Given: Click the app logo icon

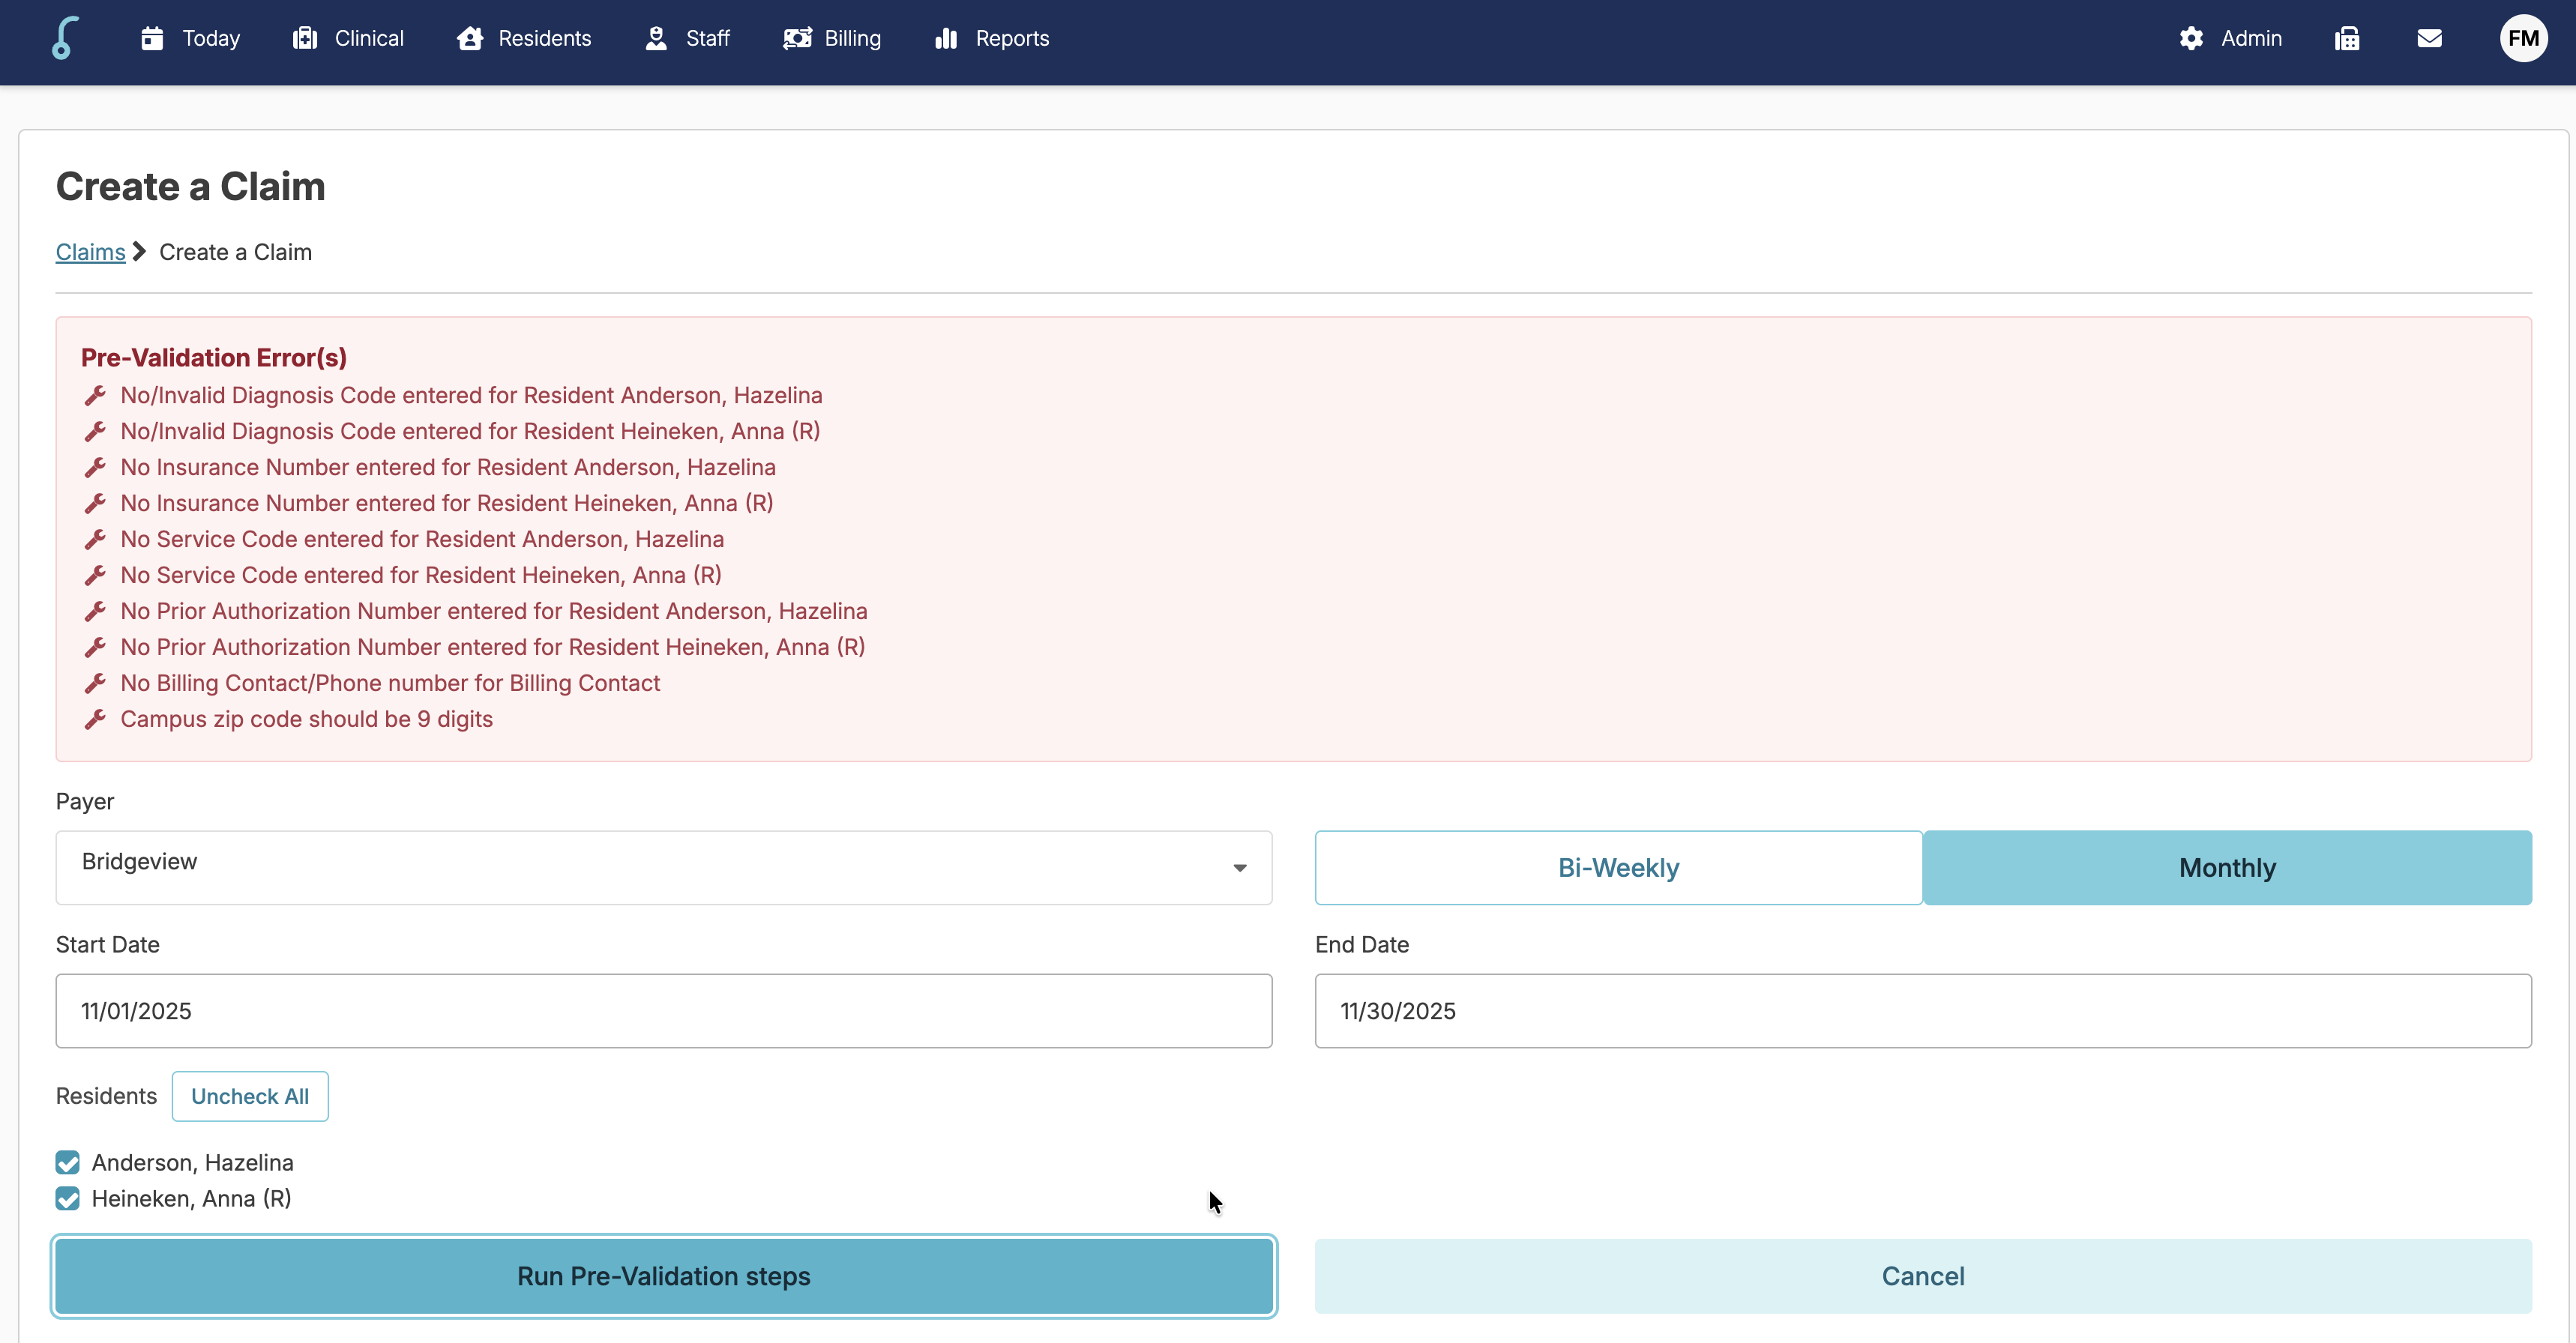Looking at the screenshot, I should coord(64,38).
